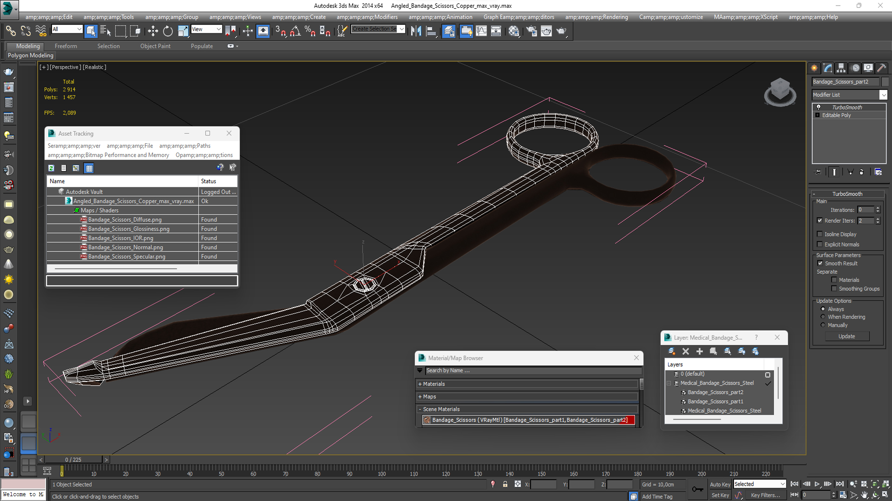Open the Utilities hammer panel tab
Image resolution: width=892 pixels, height=501 pixels.
coord(881,68)
